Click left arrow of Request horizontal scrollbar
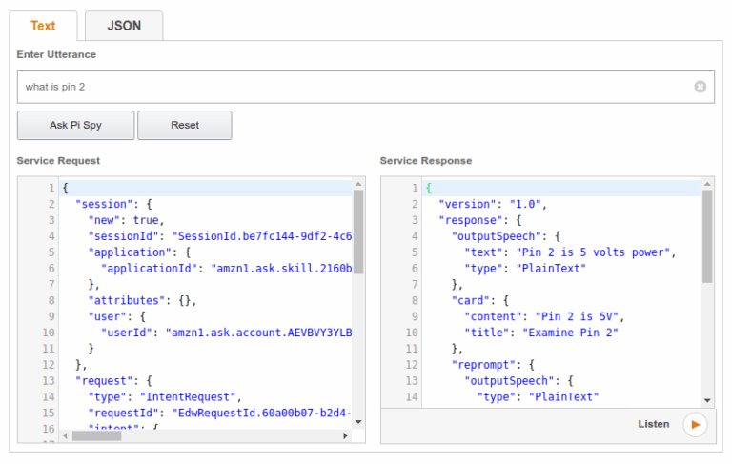Viewport: 732px width, 464px height. (x=65, y=435)
